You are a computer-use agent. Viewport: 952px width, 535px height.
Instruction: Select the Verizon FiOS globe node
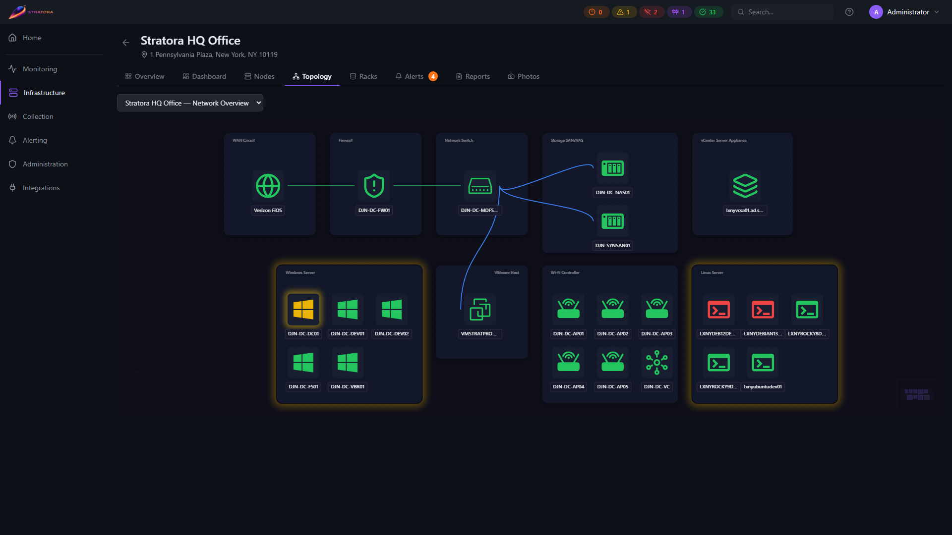click(268, 186)
